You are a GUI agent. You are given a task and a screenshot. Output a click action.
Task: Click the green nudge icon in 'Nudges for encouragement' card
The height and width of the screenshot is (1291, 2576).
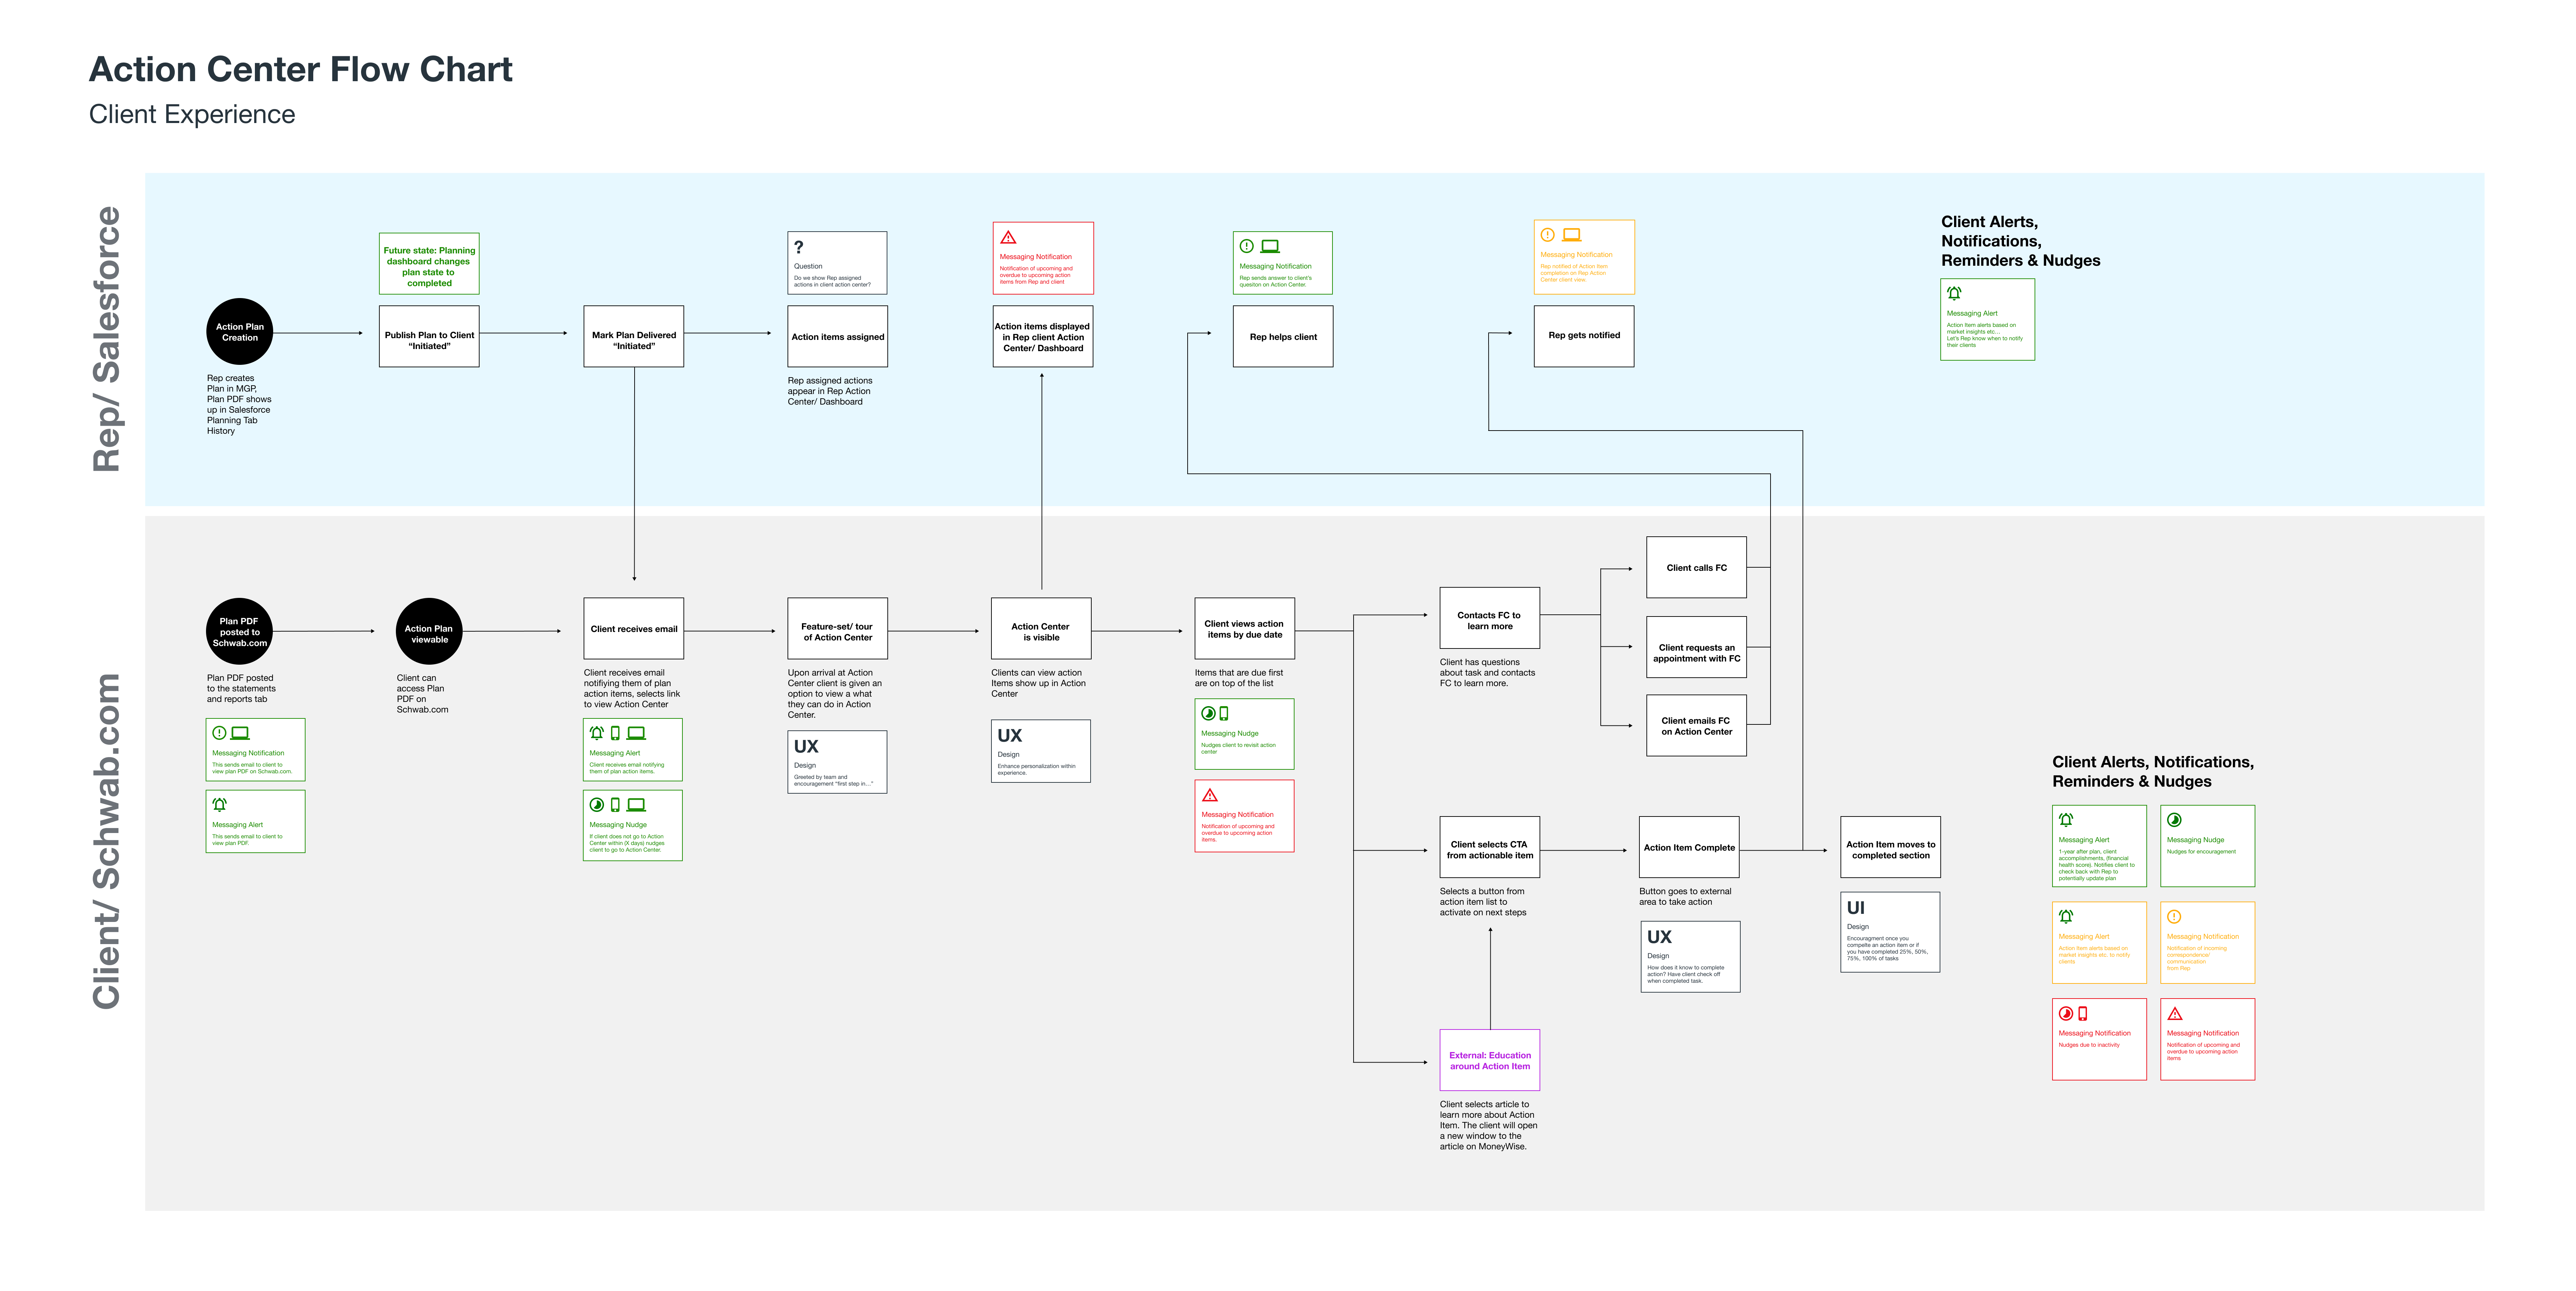tap(2174, 820)
